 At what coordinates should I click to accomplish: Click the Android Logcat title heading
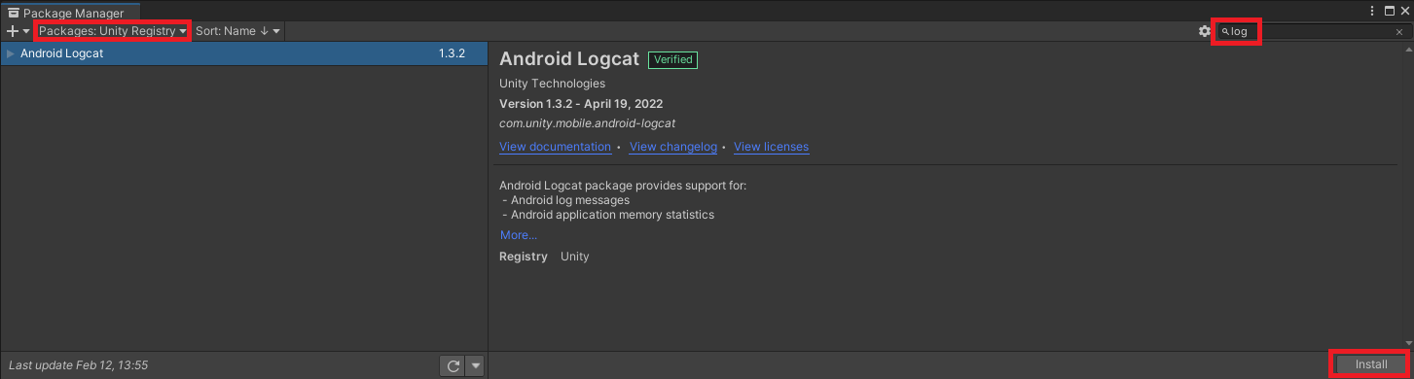[568, 59]
